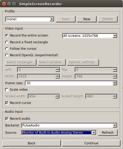This screenshot has width=123, height=149.
Task: Open the PulseAudio backend dropdown
Action: coord(69,125)
